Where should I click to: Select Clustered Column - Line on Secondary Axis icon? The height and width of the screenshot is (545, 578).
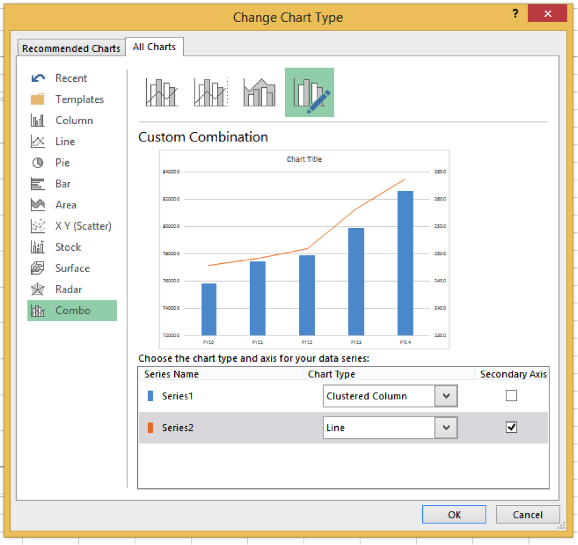pyautogui.click(x=211, y=93)
